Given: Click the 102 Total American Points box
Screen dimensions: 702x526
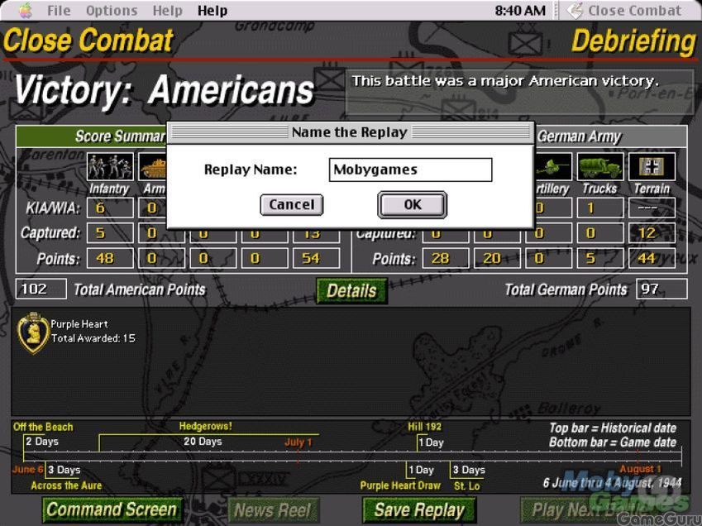Looking at the screenshot, I should click(41, 289).
